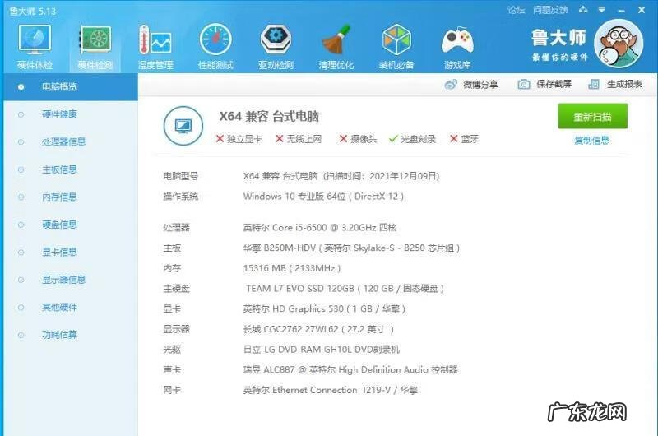The width and height of the screenshot is (658, 436).
Task: Click the 独立显卡 status indicator
Action: pyautogui.click(x=239, y=139)
